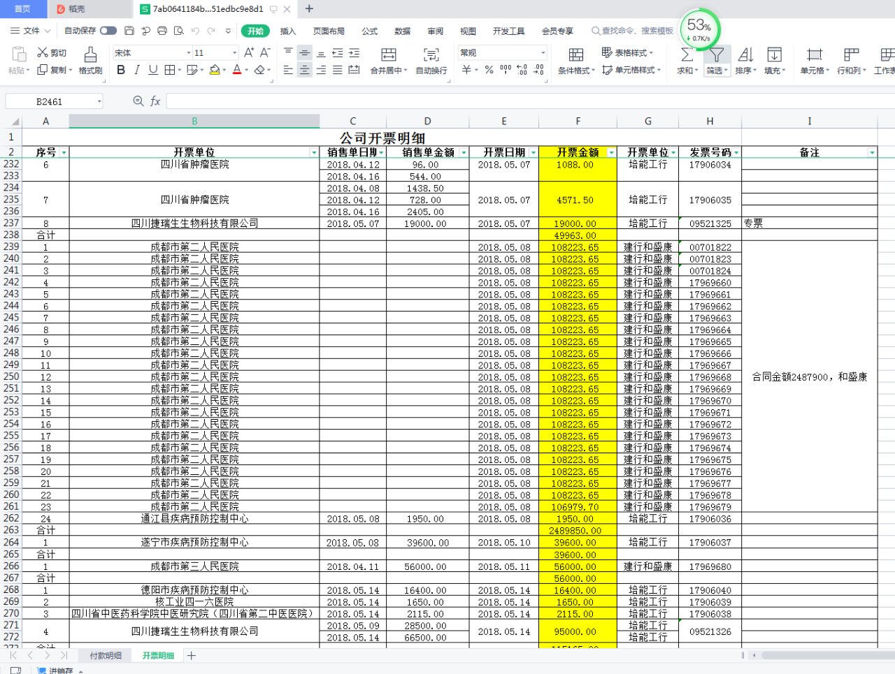Click the eraser clear-format icon
Viewport: 895px width, 674px height.
[x=260, y=70]
